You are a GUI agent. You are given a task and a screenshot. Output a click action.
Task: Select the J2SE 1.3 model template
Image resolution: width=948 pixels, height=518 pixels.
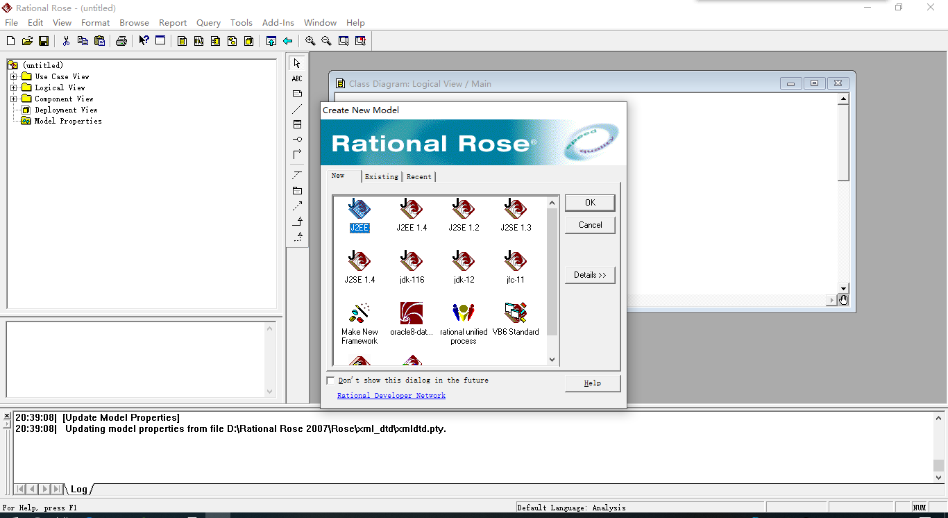[514, 212]
